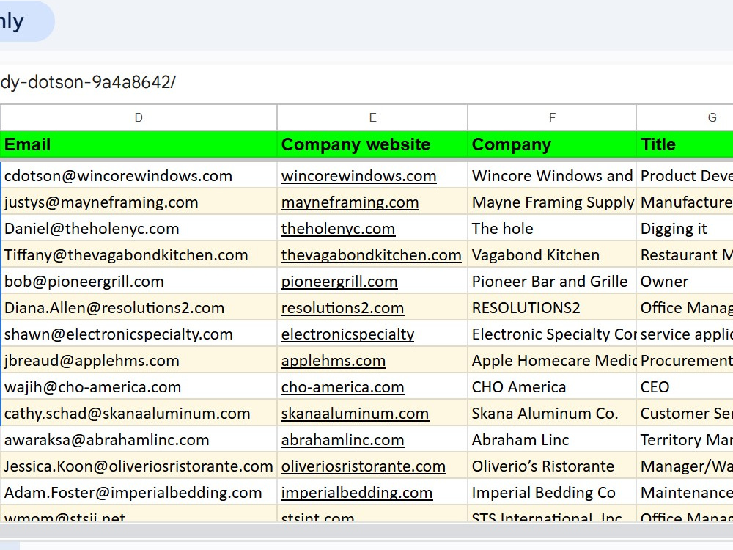Screen dimensions: 733x550
Task: Select the Imperial Bedding Co cell
Action: click(552, 493)
